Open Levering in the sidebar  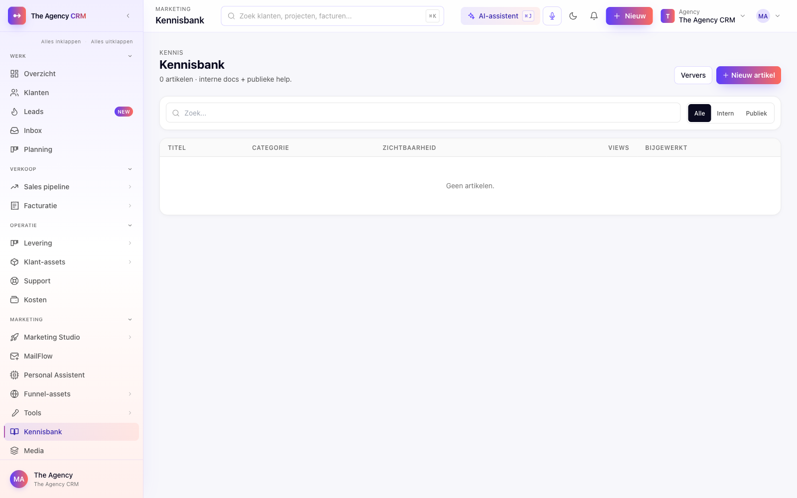pos(72,243)
